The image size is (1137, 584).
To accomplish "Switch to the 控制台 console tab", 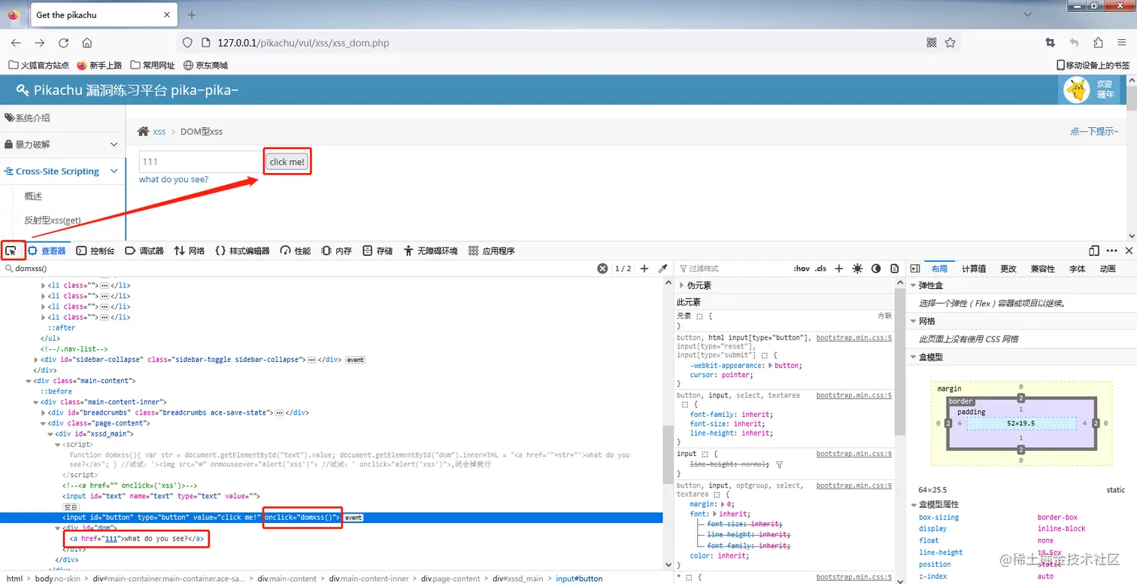I will (x=96, y=251).
